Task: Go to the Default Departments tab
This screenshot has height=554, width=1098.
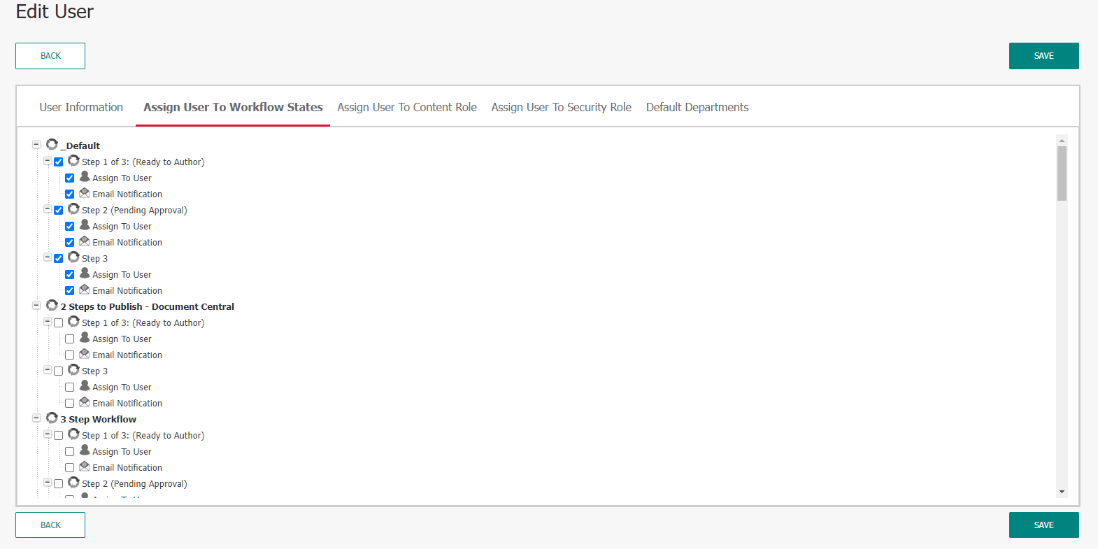Action: [x=697, y=107]
